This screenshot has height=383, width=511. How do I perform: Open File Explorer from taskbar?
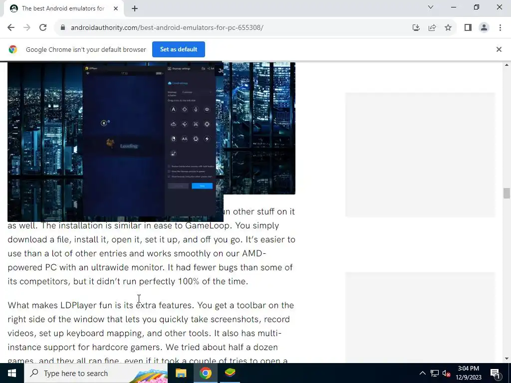click(181, 373)
